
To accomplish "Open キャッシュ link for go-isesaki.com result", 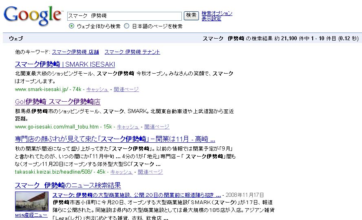I will (128, 127).
